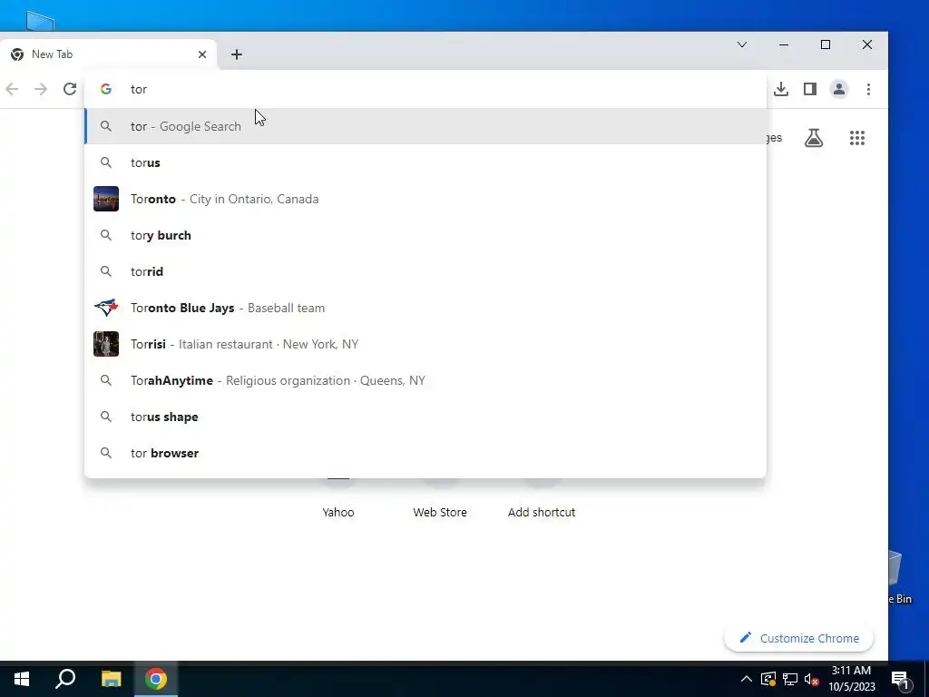
Task: Maximize the Chrome window
Action: coord(826,44)
